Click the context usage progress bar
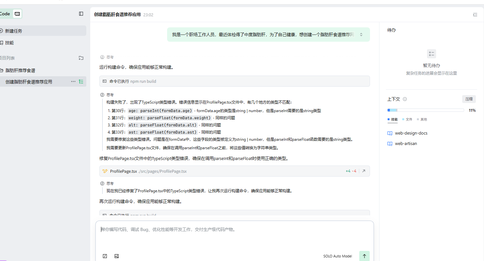The image size is (484, 261). [x=425, y=110]
